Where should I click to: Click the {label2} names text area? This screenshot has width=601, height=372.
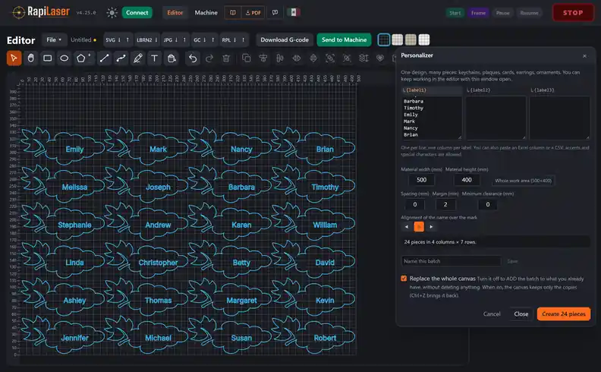(496, 118)
